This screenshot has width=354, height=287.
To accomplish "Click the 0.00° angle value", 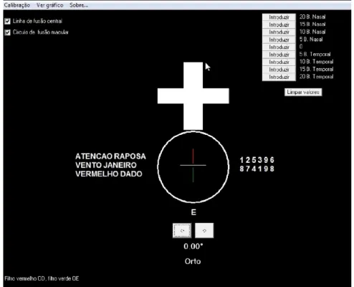I will coord(193,246).
